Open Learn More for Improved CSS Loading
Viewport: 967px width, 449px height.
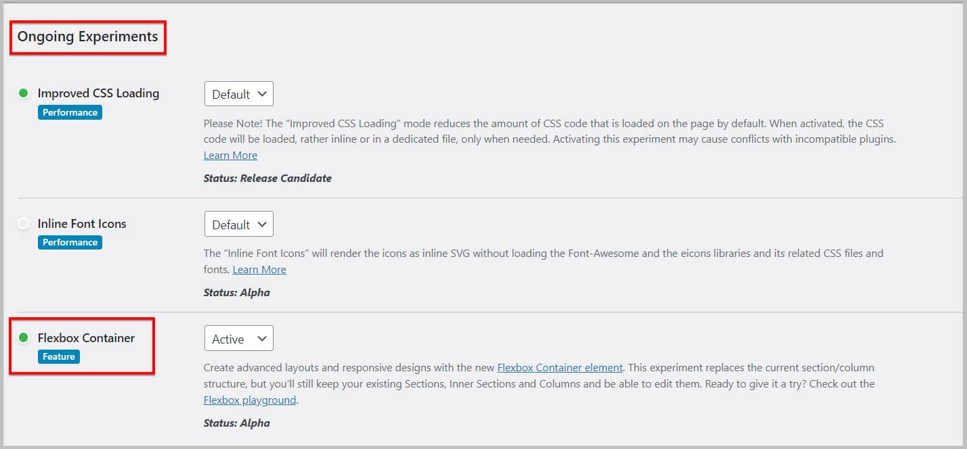coord(230,155)
